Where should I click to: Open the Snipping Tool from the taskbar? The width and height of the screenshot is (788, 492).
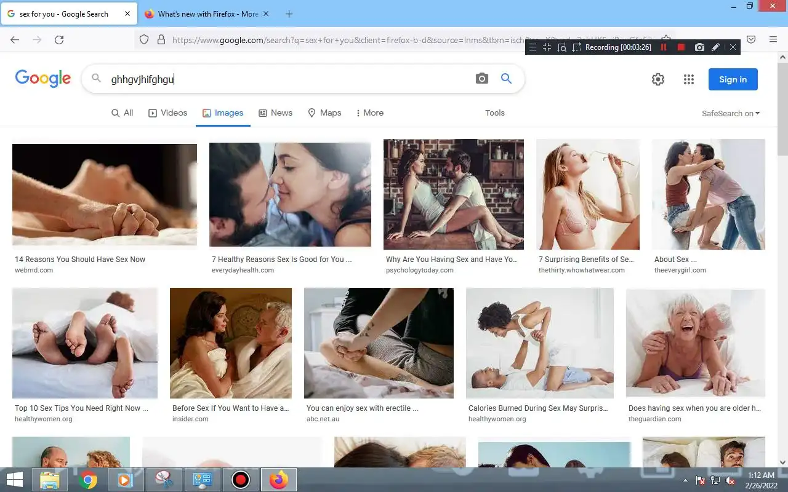(x=164, y=480)
